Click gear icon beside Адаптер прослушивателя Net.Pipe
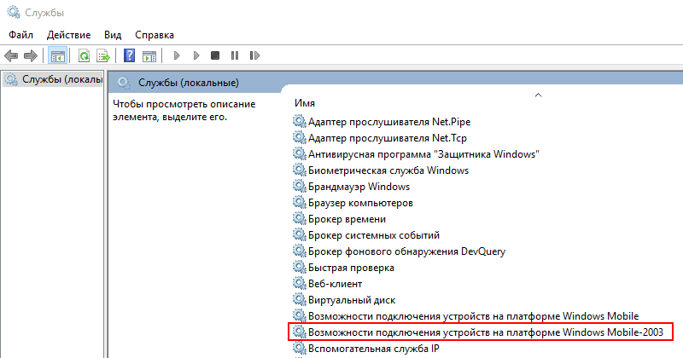The width and height of the screenshot is (683, 358). click(x=300, y=121)
